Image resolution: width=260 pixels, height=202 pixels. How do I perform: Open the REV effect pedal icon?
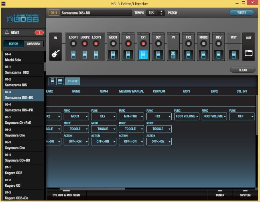coord(219,55)
